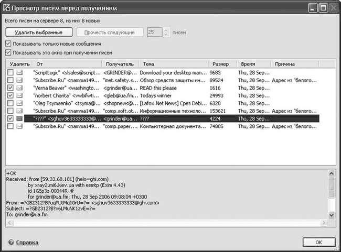Click the scroll up arrow in the header pane
This screenshot has width=341, height=252.
pyautogui.click(x=331, y=173)
